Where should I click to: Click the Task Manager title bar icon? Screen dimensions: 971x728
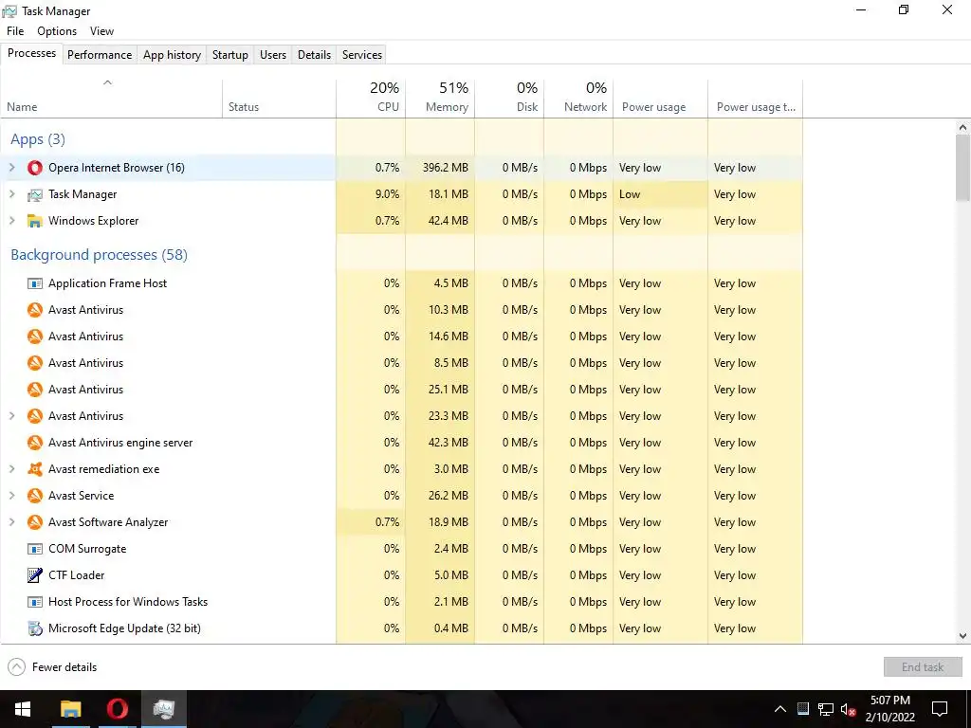[9, 11]
